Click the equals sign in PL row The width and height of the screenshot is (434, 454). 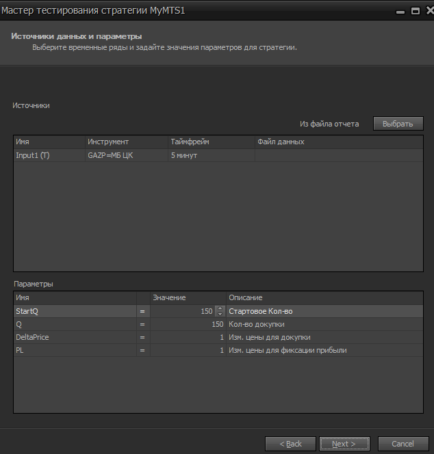(142, 350)
